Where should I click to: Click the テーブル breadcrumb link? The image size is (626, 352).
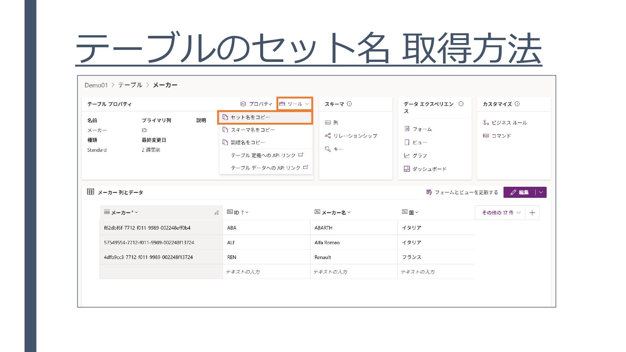pyautogui.click(x=130, y=85)
